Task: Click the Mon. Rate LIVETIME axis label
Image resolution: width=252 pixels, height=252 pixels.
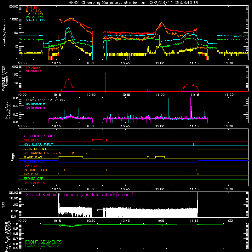Action: coord(8,237)
